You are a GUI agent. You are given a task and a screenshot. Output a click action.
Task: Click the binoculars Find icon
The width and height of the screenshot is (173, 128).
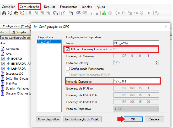tap(4, 13)
